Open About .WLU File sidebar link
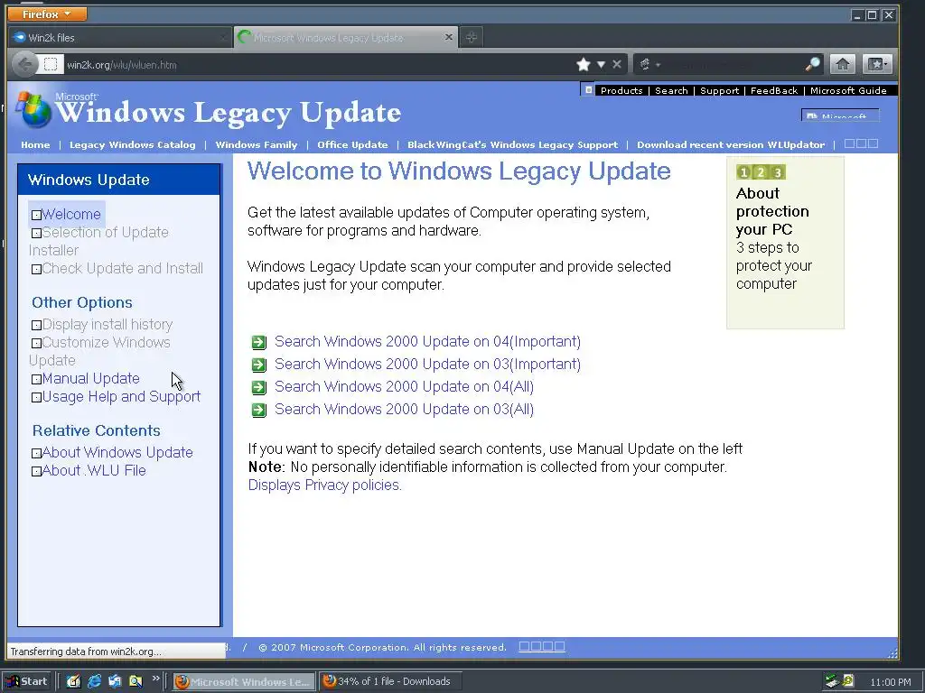925x693 pixels. [94, 471]
